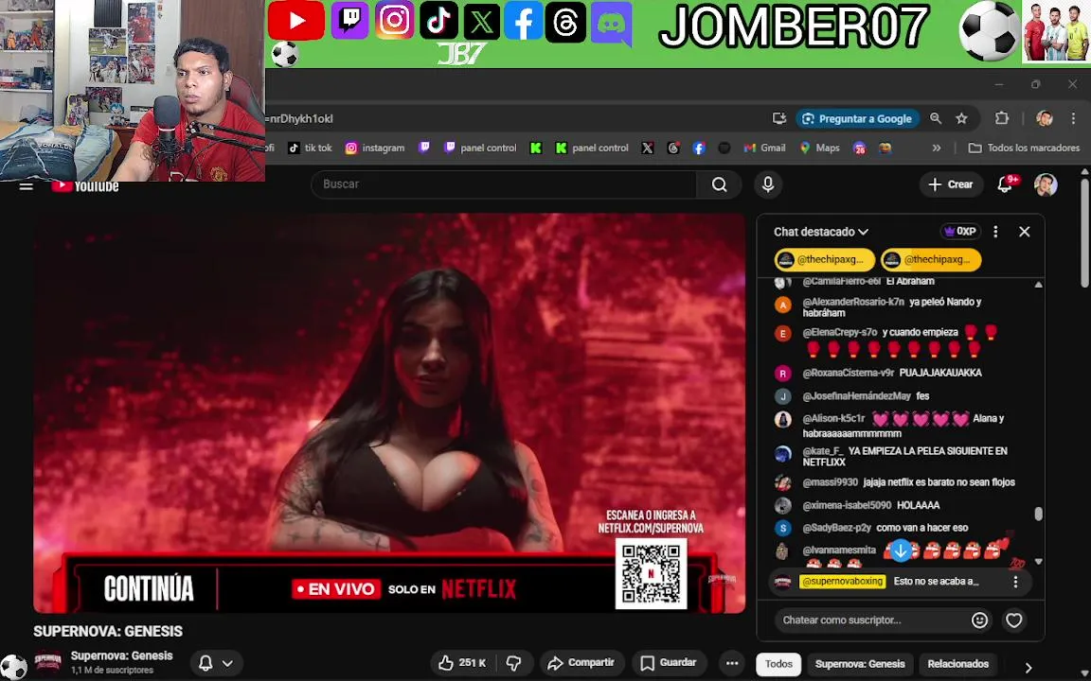Open the emoji picker in chat
The image size is (1091, 681).
[979, 620]
